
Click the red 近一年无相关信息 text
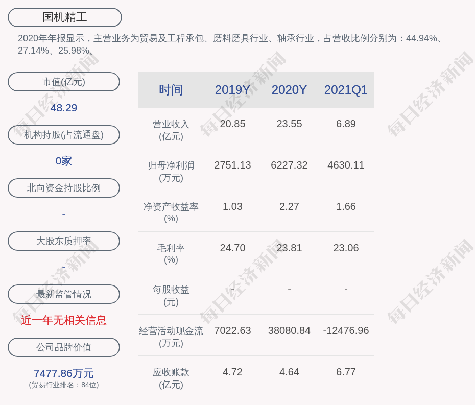pyautogui.click(x=64, y=320)
